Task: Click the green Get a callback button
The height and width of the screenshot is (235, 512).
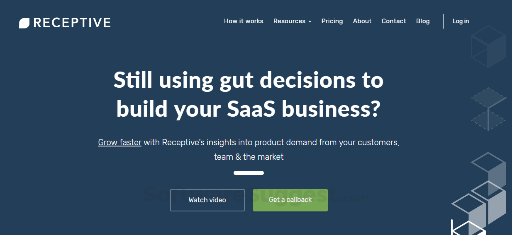Action: pos(290,200)
